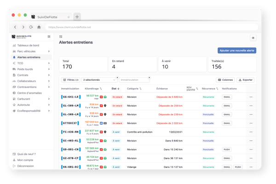Image resolution: width=276 pixels, height=184 pixels.
Task: Go to Centre d'anomalies in sidebar
Action: point(30,93)
